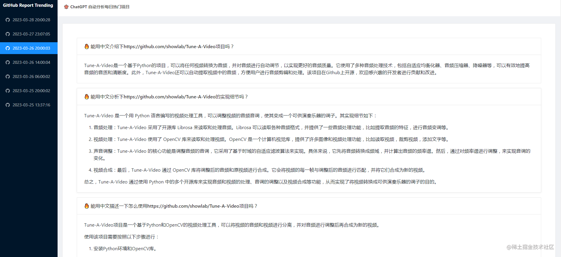
Task: Click fire icon on 能用中文介绍下 question
Action: [87, 46]
